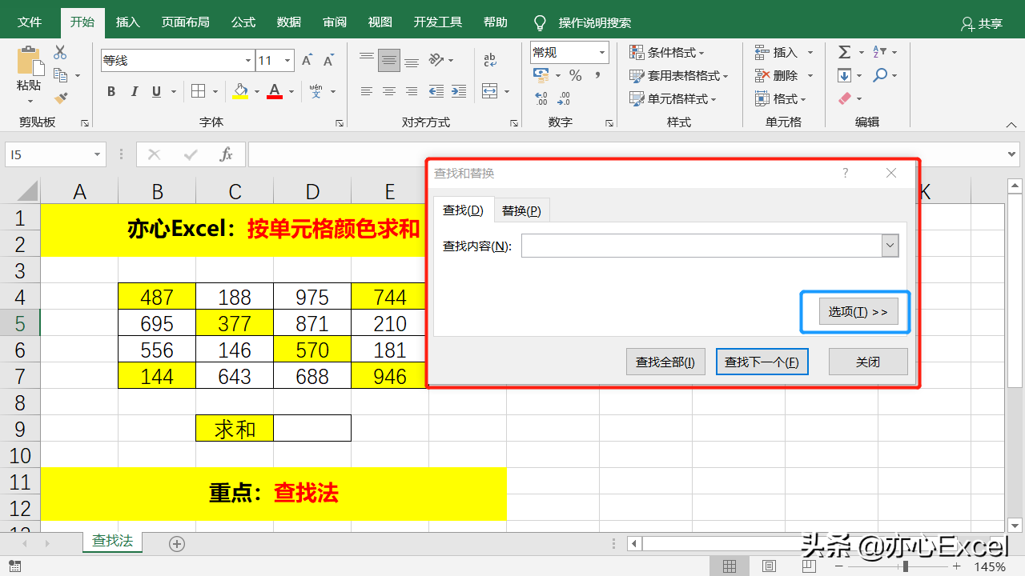Toggle align left
The width and height of the screenshot is (1025, 576).
(367, 91)
